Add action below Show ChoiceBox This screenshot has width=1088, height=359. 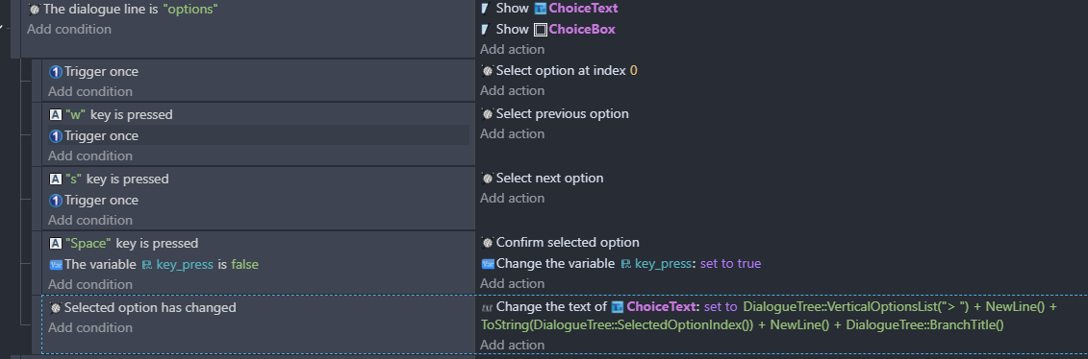coord(512,49)
